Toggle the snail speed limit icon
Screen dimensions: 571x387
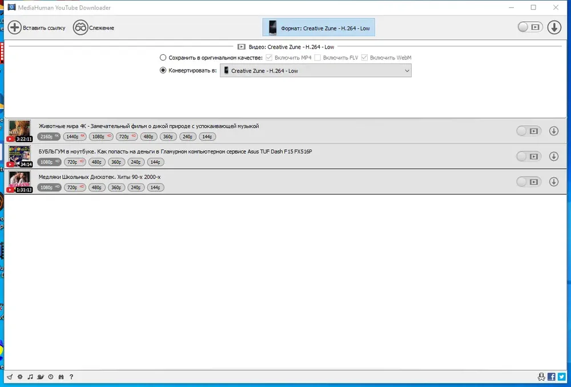pyautogui.click(x=41, y=377)
